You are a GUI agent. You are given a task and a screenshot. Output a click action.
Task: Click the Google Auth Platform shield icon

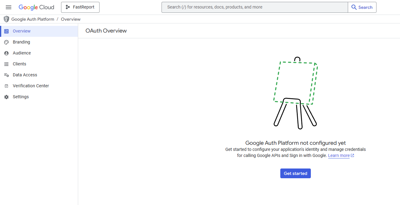[6, 19]
